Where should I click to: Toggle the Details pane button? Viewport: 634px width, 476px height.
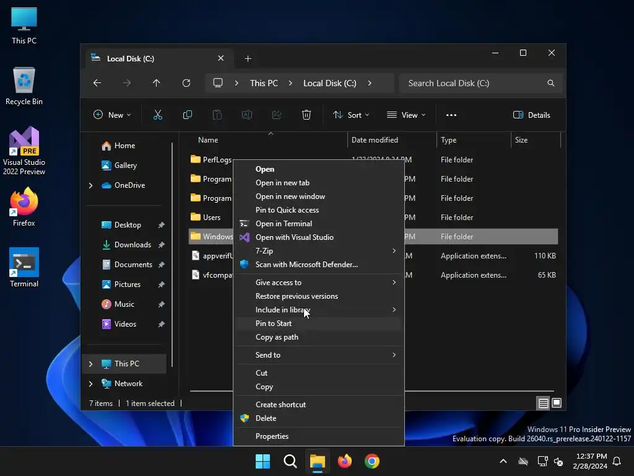click(532, 115)
